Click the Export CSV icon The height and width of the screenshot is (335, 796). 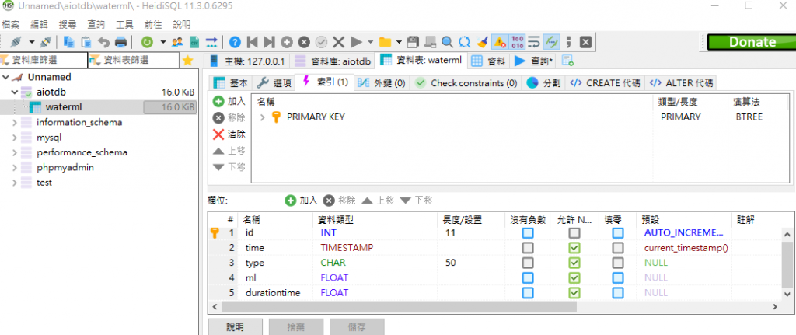pyautogui.click(x=194, y=42)
